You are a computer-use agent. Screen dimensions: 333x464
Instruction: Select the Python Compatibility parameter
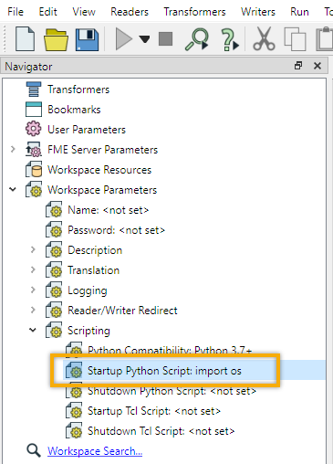[x=170, y=350]
